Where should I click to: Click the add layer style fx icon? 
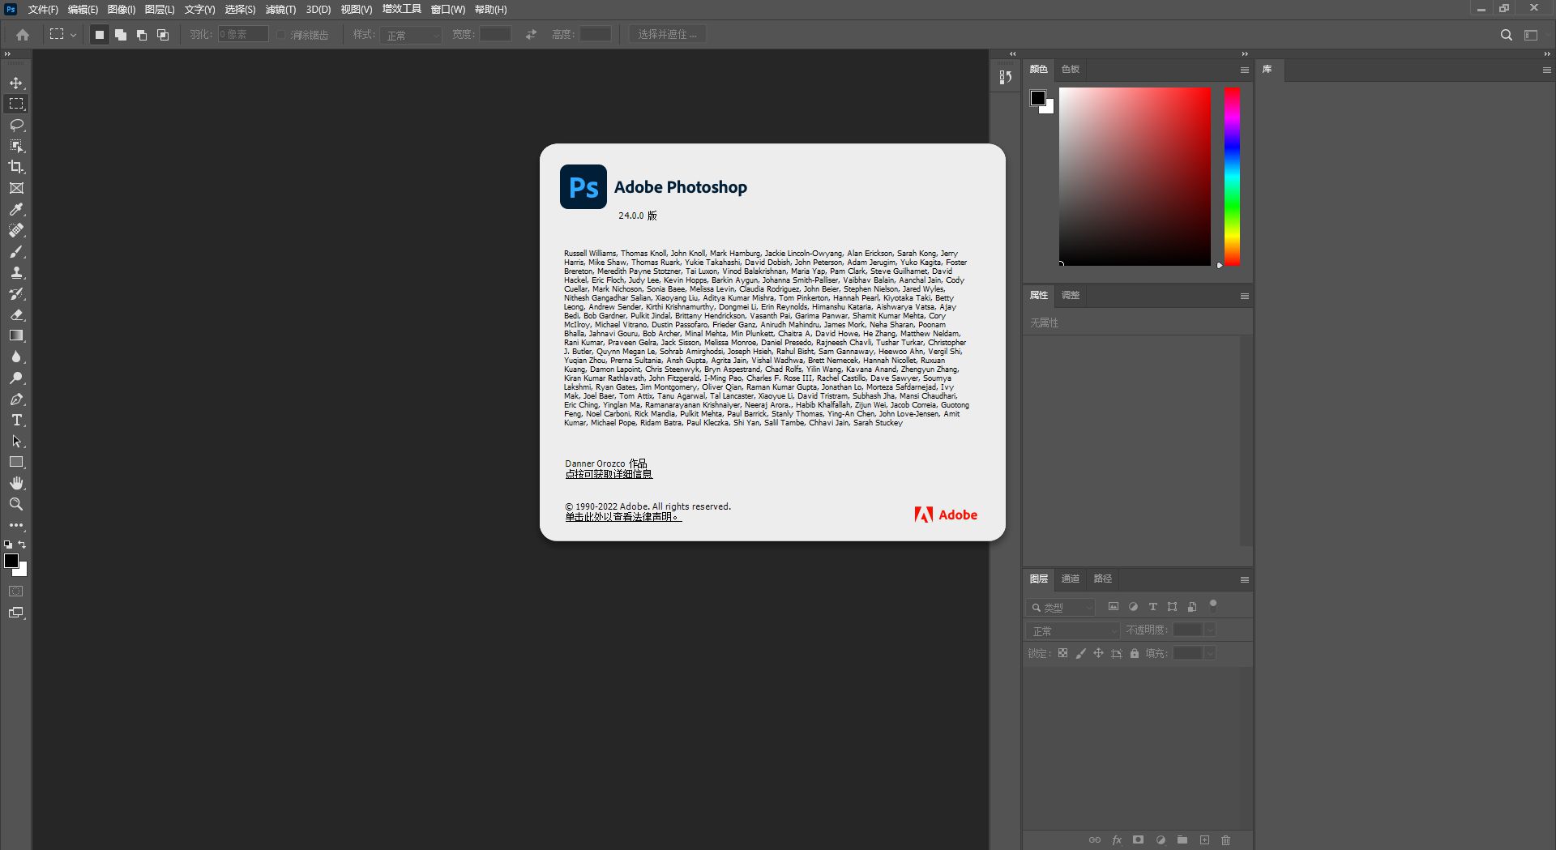coord(1117,840)
